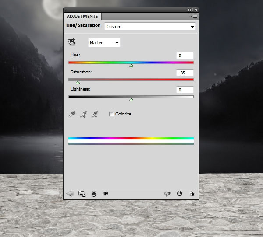Click the lower desaturated color bar

[131, 143]
